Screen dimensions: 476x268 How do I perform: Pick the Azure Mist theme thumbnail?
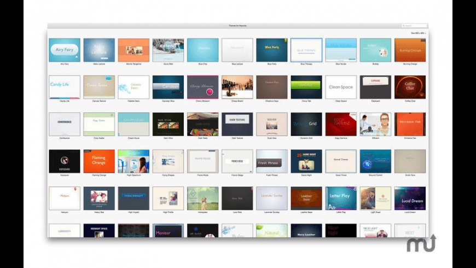[x=168, y=50]
